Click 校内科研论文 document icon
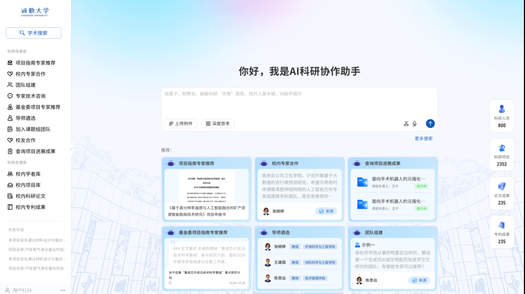 [x=10, y=196]
